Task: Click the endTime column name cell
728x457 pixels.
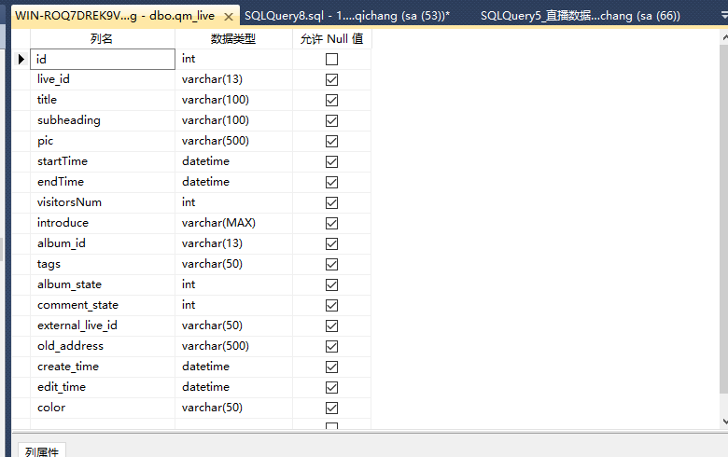Action: [x=103, y=183]
